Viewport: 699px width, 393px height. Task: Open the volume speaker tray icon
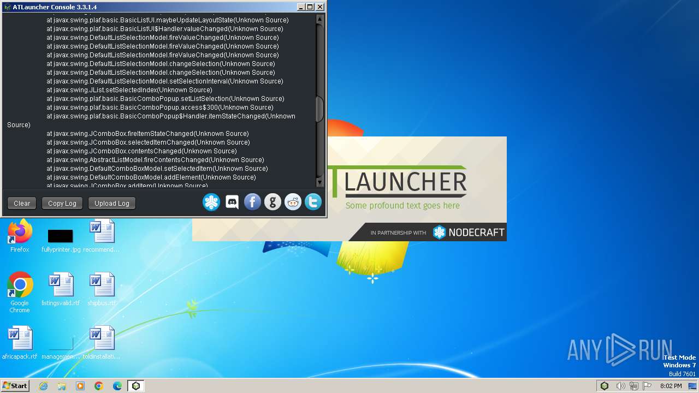(620, 386)
